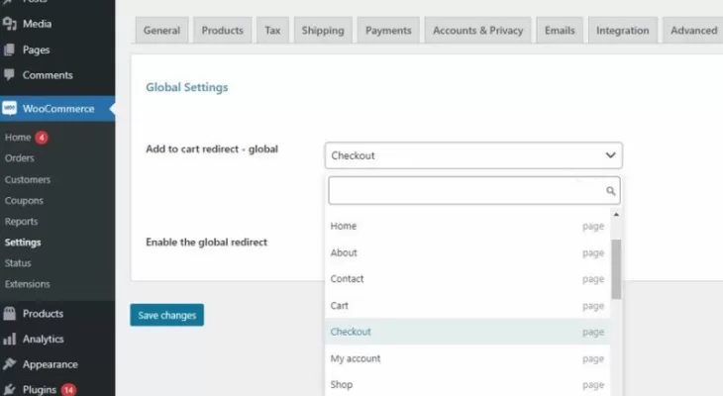Click the Pages icon in sidebar
Image resolution: width=723 pixels, height=396 pixels.
[9, 49]
